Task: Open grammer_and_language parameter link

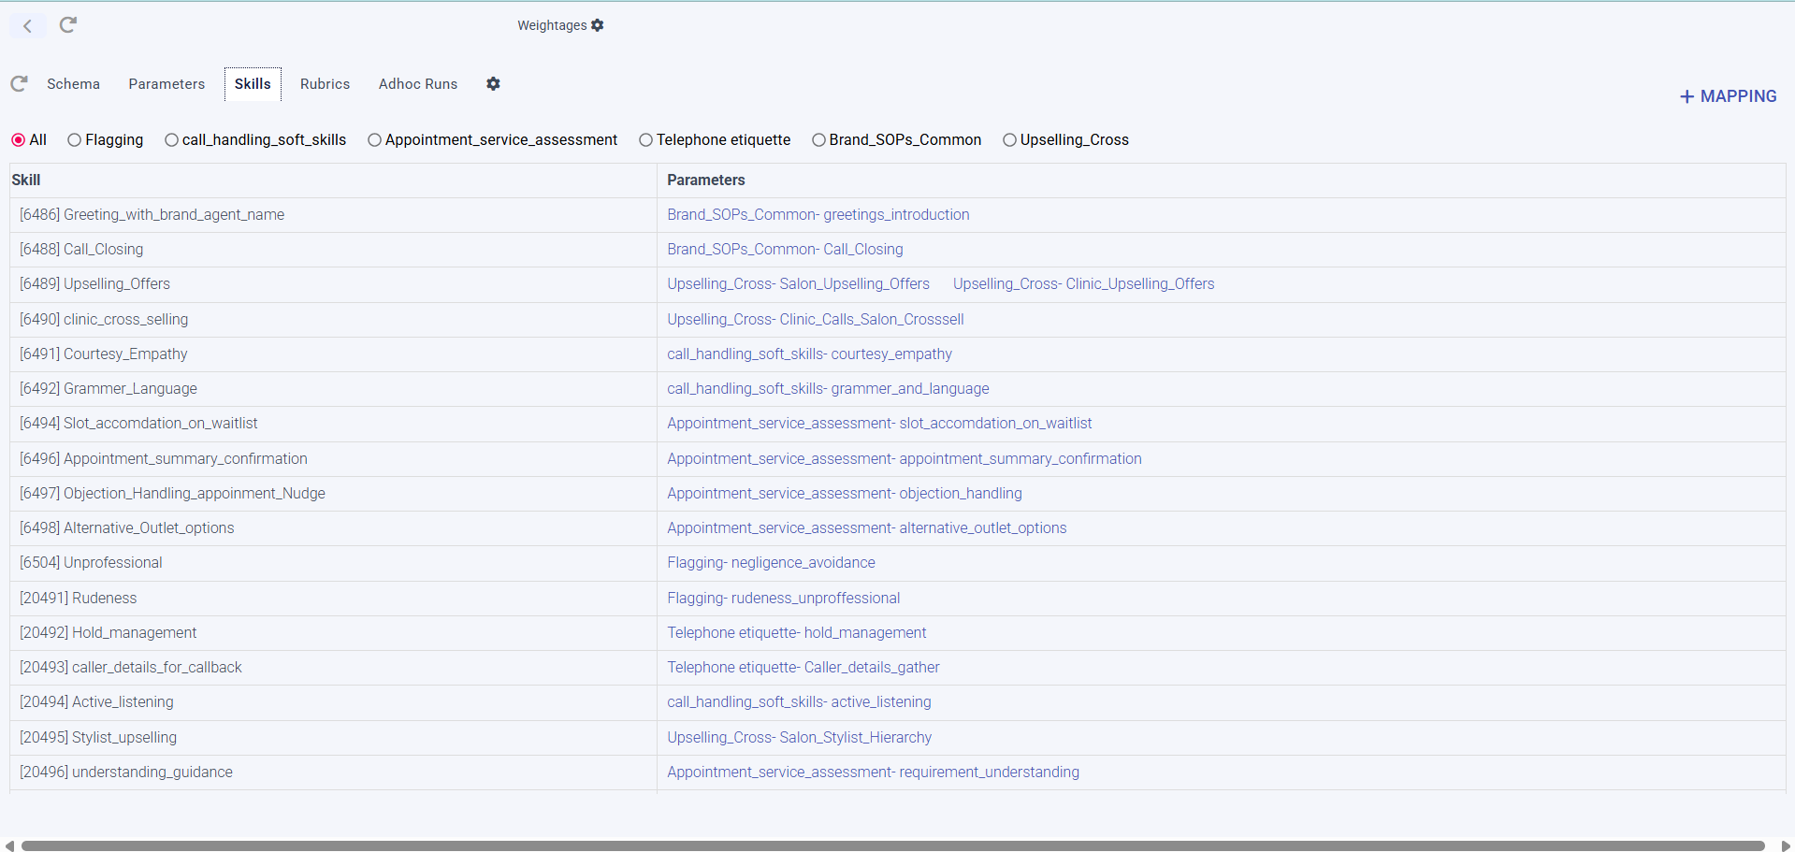Action: (x=828, y=389)
